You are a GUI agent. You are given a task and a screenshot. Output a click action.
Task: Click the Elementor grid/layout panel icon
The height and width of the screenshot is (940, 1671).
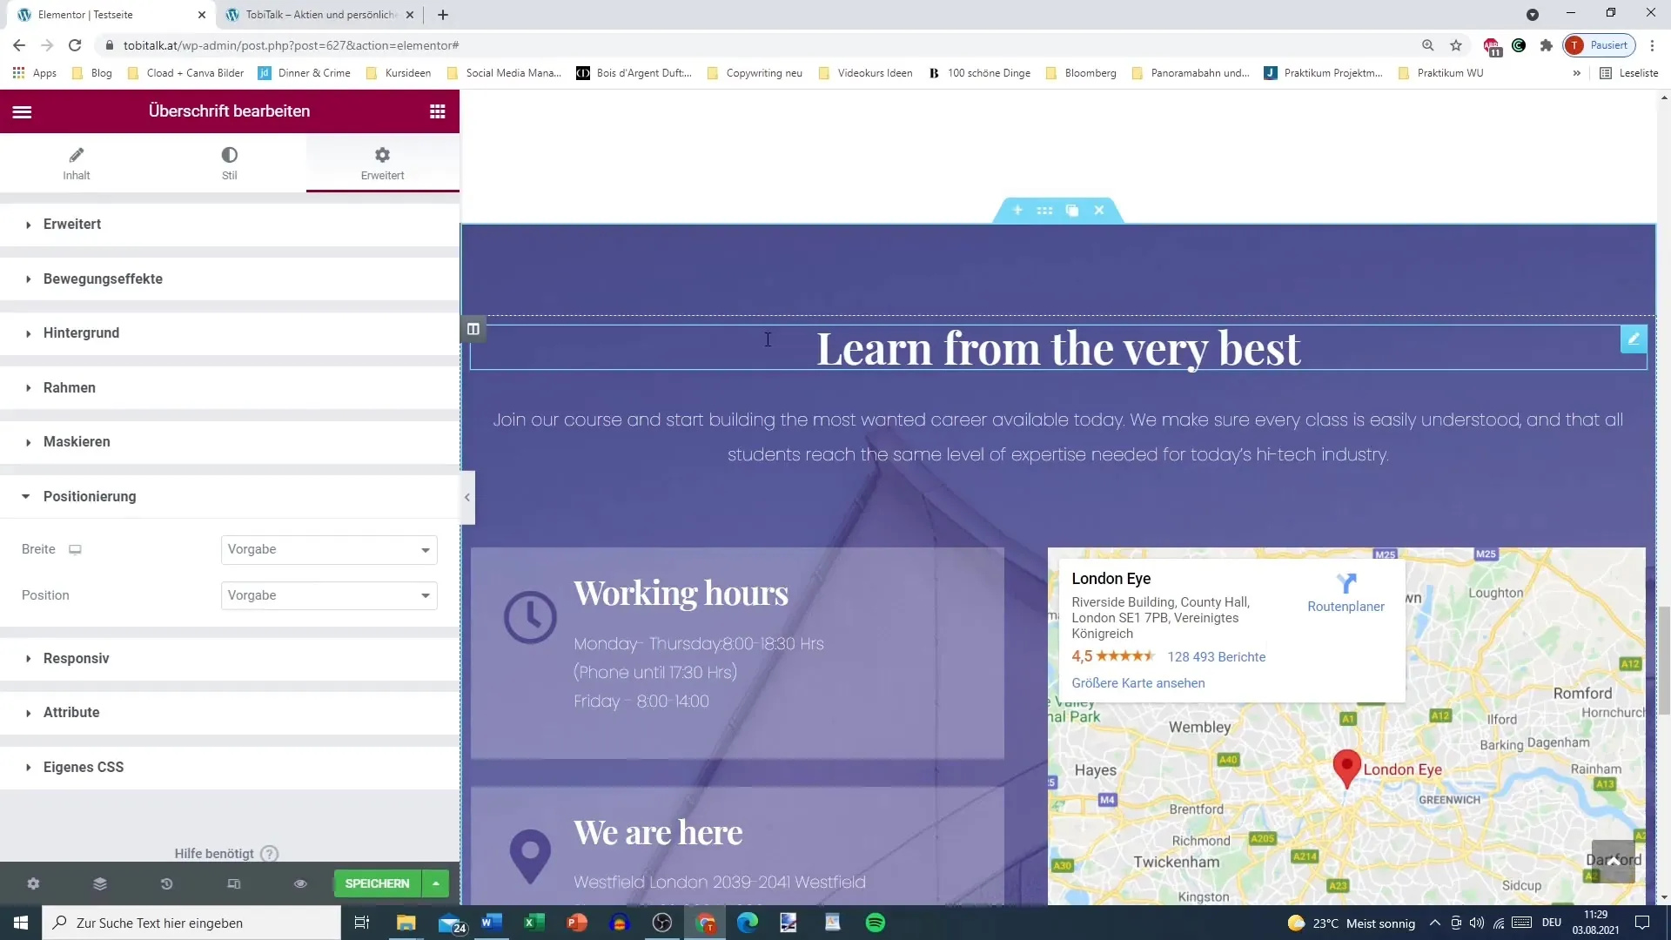click(x=437, y=111)
